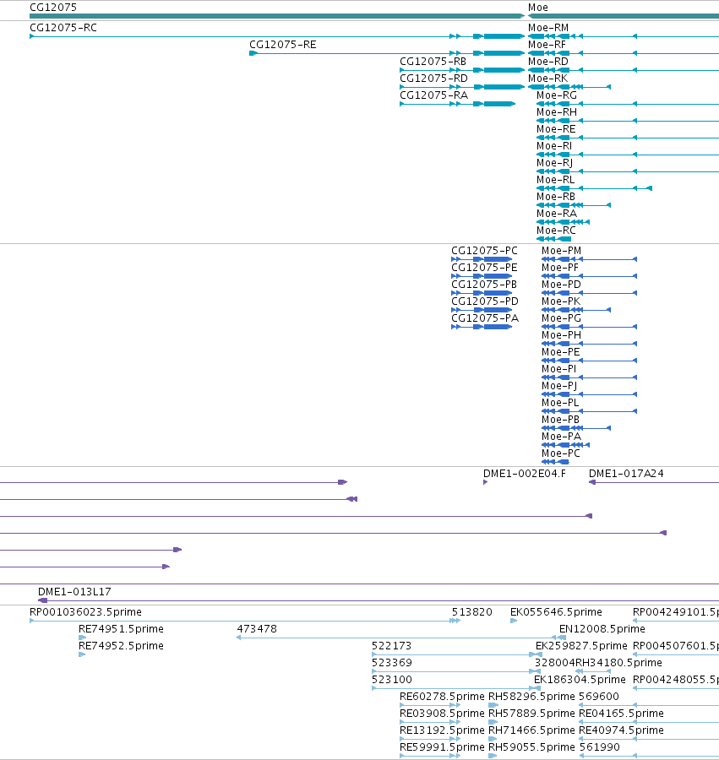Select the Moe-RM transcript label
The height and width of the screenshot is (760, 719).
(x=548, y=28)
